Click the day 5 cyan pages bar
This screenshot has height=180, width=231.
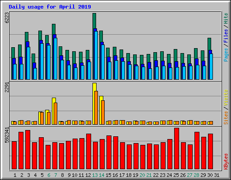tap(42, 61)
